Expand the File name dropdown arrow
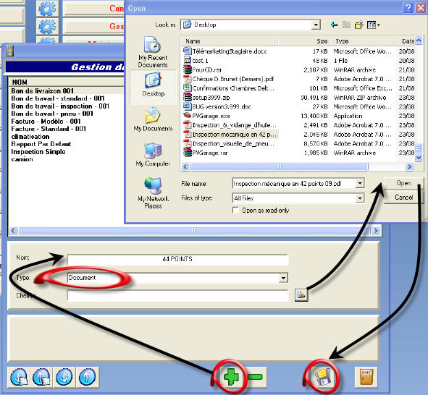The image size is (428, 395). pos(360,183)
